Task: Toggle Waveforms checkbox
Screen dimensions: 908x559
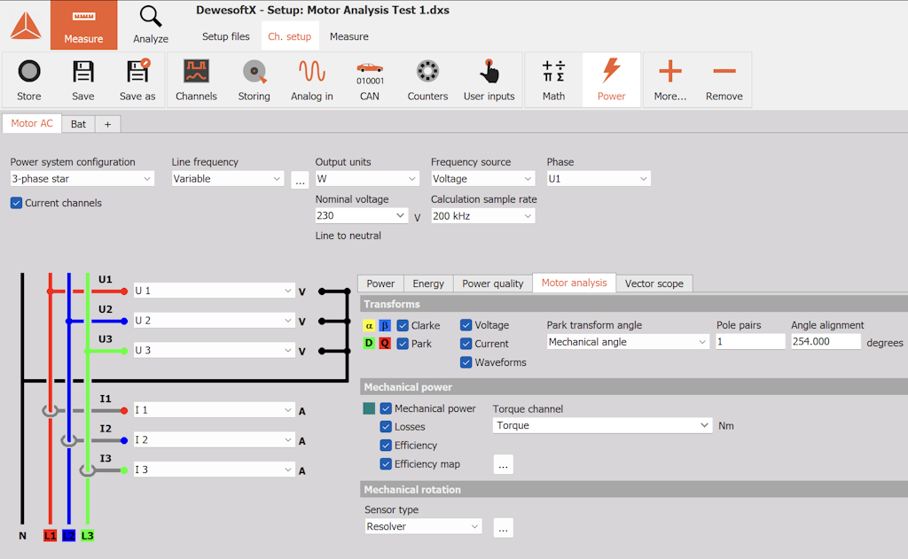Action: (x=466, y=362)
